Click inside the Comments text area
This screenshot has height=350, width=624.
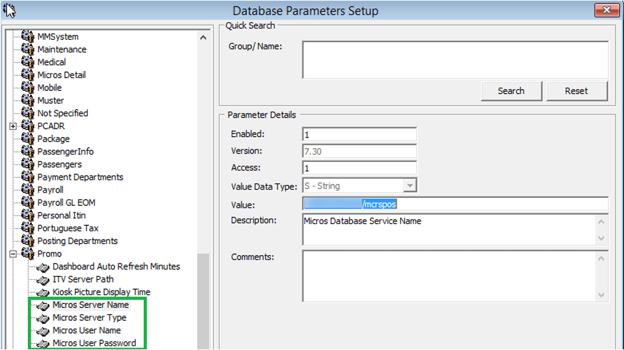point(449,276)
